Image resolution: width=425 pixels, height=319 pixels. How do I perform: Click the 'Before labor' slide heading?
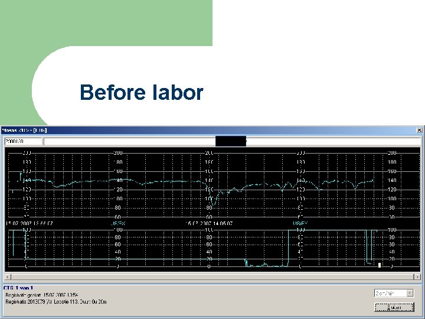[142, 92]
